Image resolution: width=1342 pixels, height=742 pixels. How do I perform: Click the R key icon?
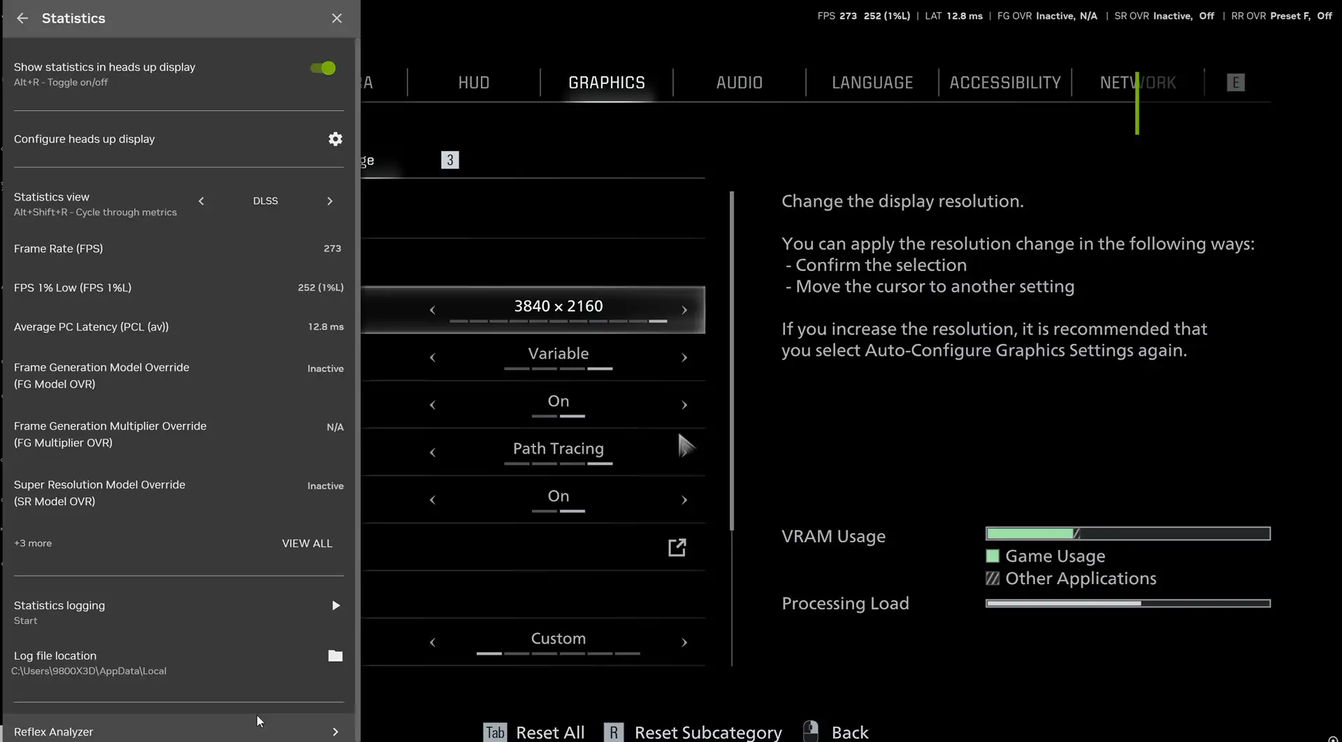point(614,732)
